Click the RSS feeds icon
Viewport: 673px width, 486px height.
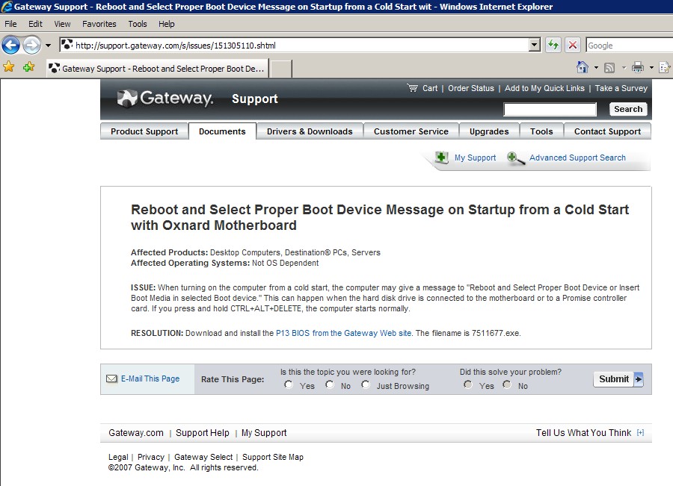coord(609,68)
